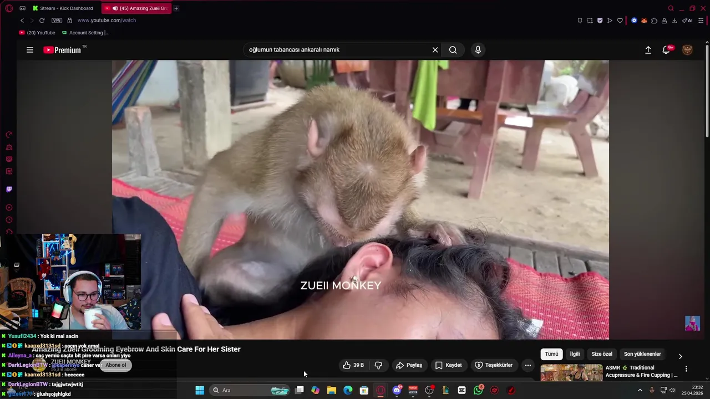Viewport: 710px width, 399px height.
Task: Open the Account Setting bookmark
Action: click(x=86, y=33)
